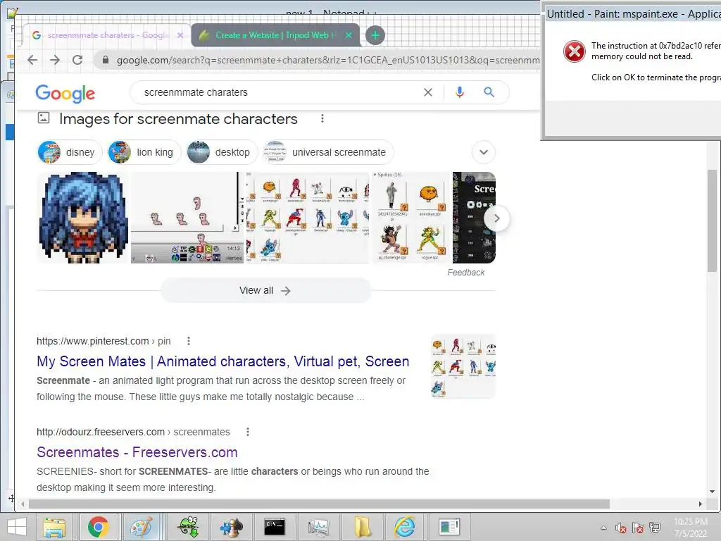Viewport: 721px width, 541px height.
Task: Open the last taskbar window panel icon
Action: [x=449, y=527]
